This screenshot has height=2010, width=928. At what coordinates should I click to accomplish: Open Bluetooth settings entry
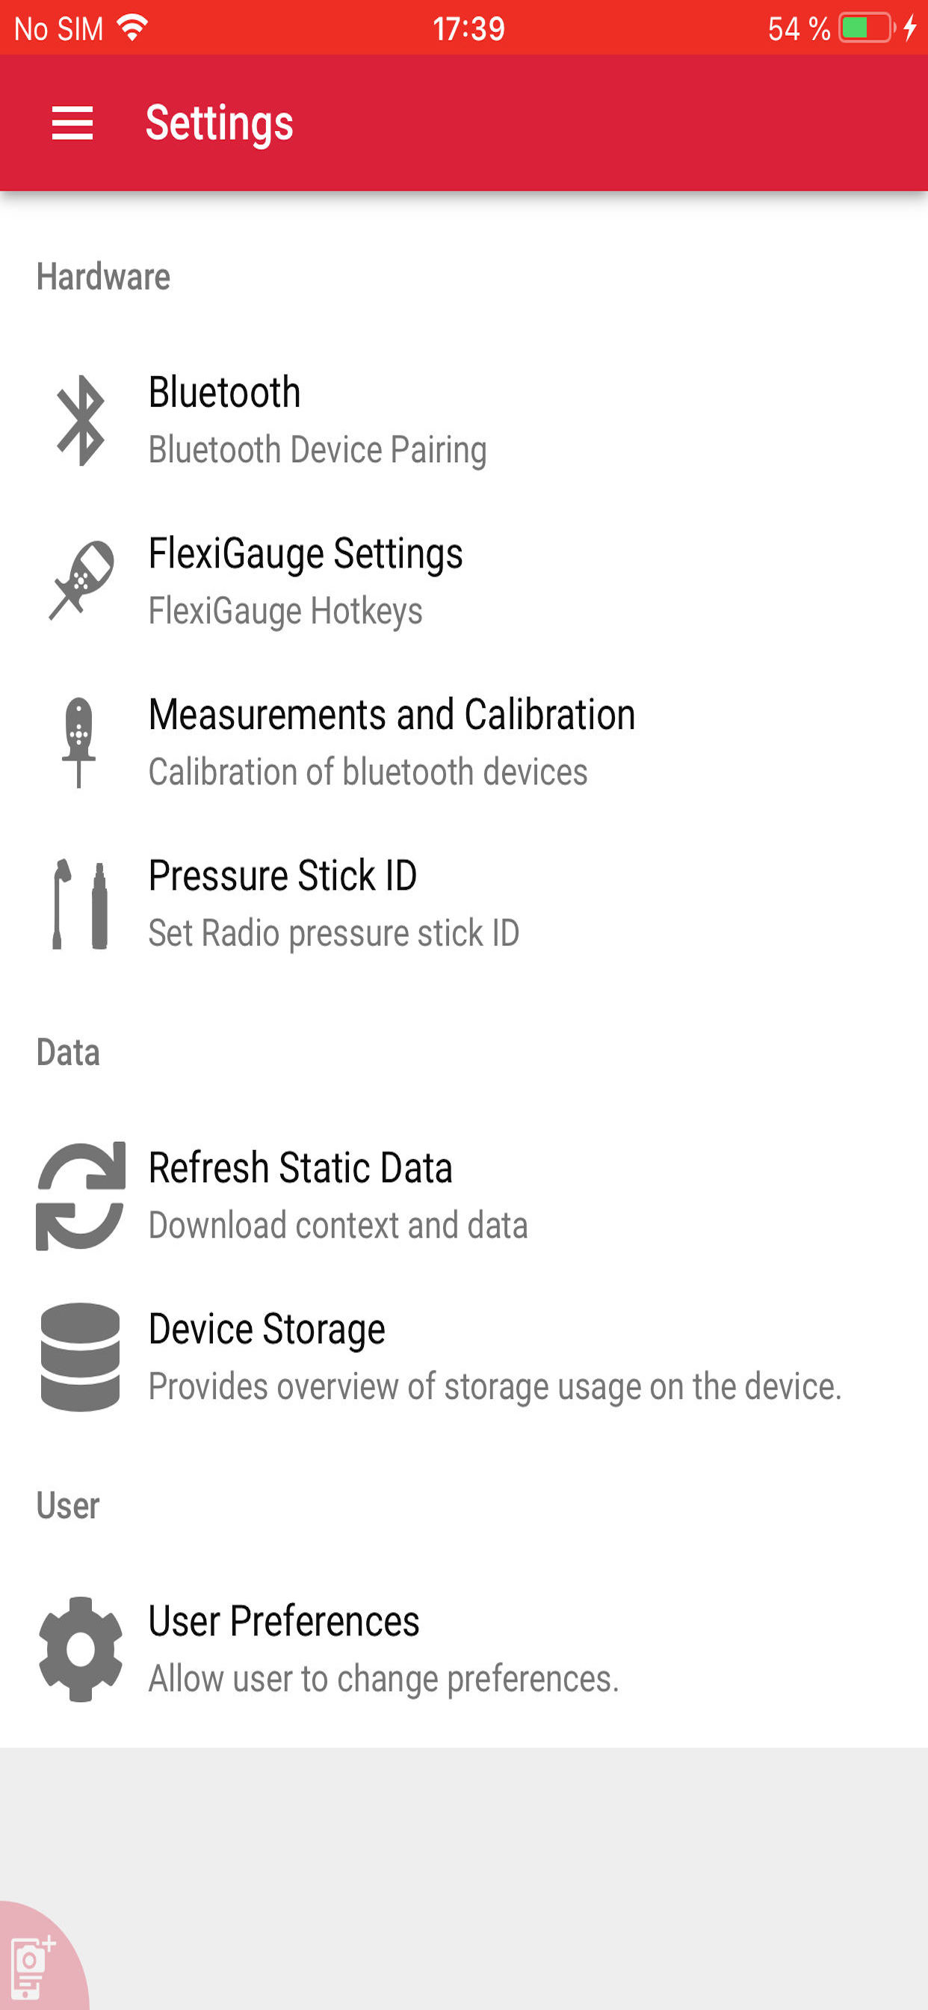(464, 420)
